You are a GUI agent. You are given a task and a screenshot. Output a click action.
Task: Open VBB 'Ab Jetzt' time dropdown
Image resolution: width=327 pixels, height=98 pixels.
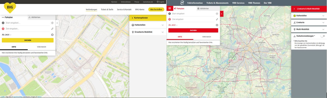point(173,25)
